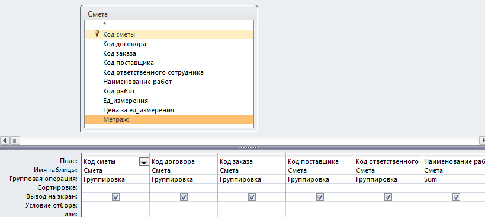
Task: Select the Код сметы key field
Action: [x=169, y=34]
